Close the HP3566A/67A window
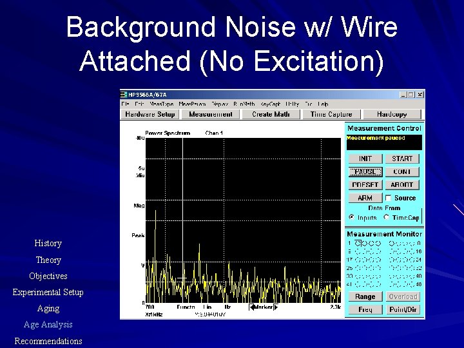The height and width of the screenshot is (348, 464). pyautogui.click(x=420, y=95)
